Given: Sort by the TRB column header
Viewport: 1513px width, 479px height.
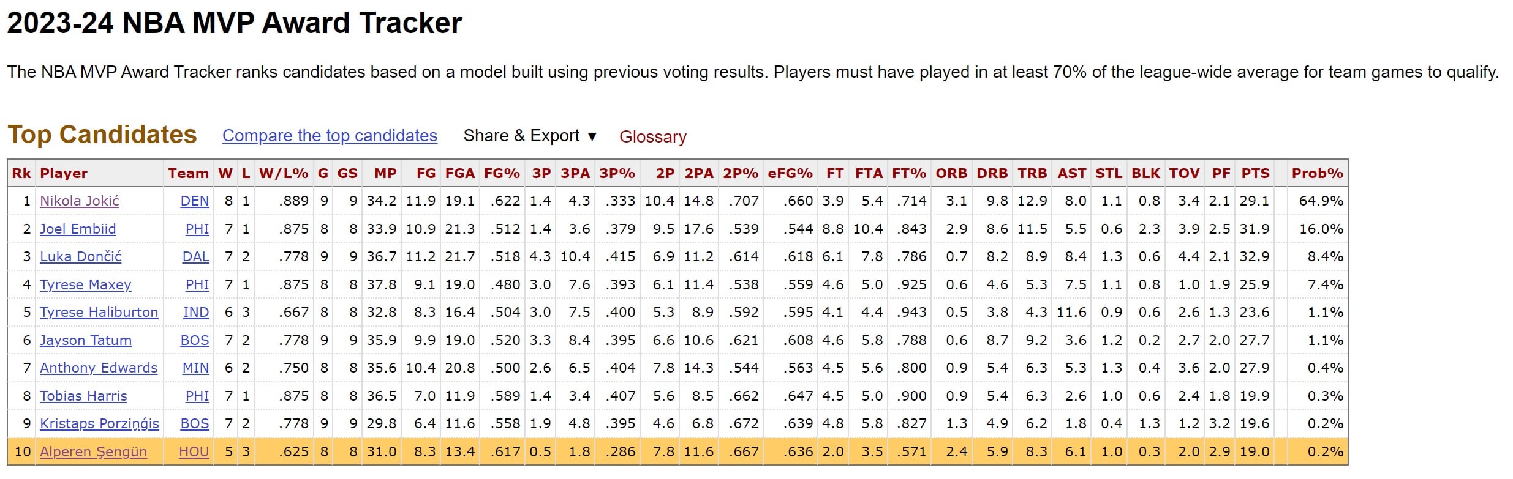Looking at the screenshot, I should tap(1032, 173).
